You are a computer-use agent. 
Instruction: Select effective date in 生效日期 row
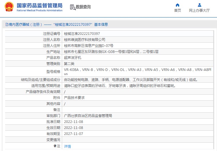74,128
